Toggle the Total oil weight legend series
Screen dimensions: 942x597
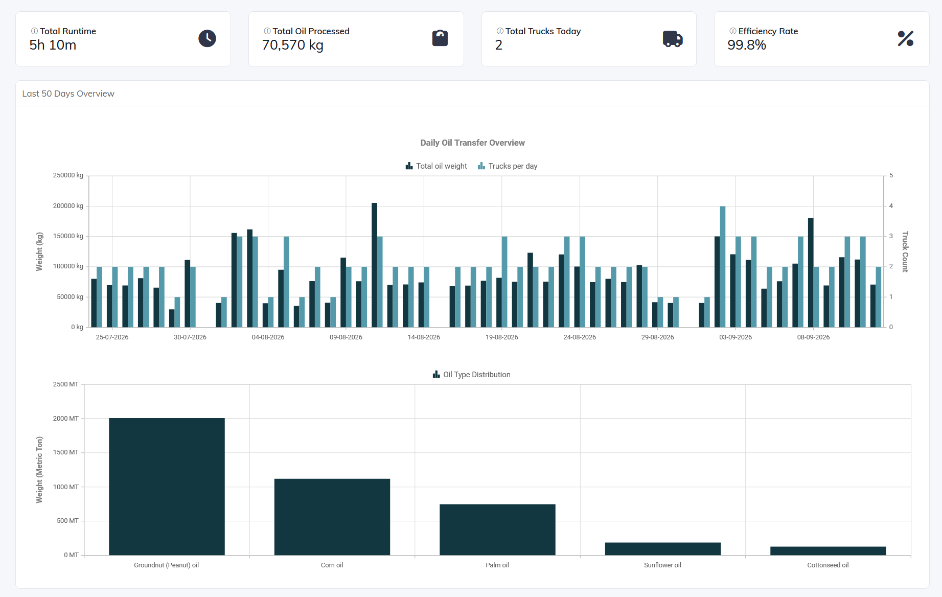(436, 166)
